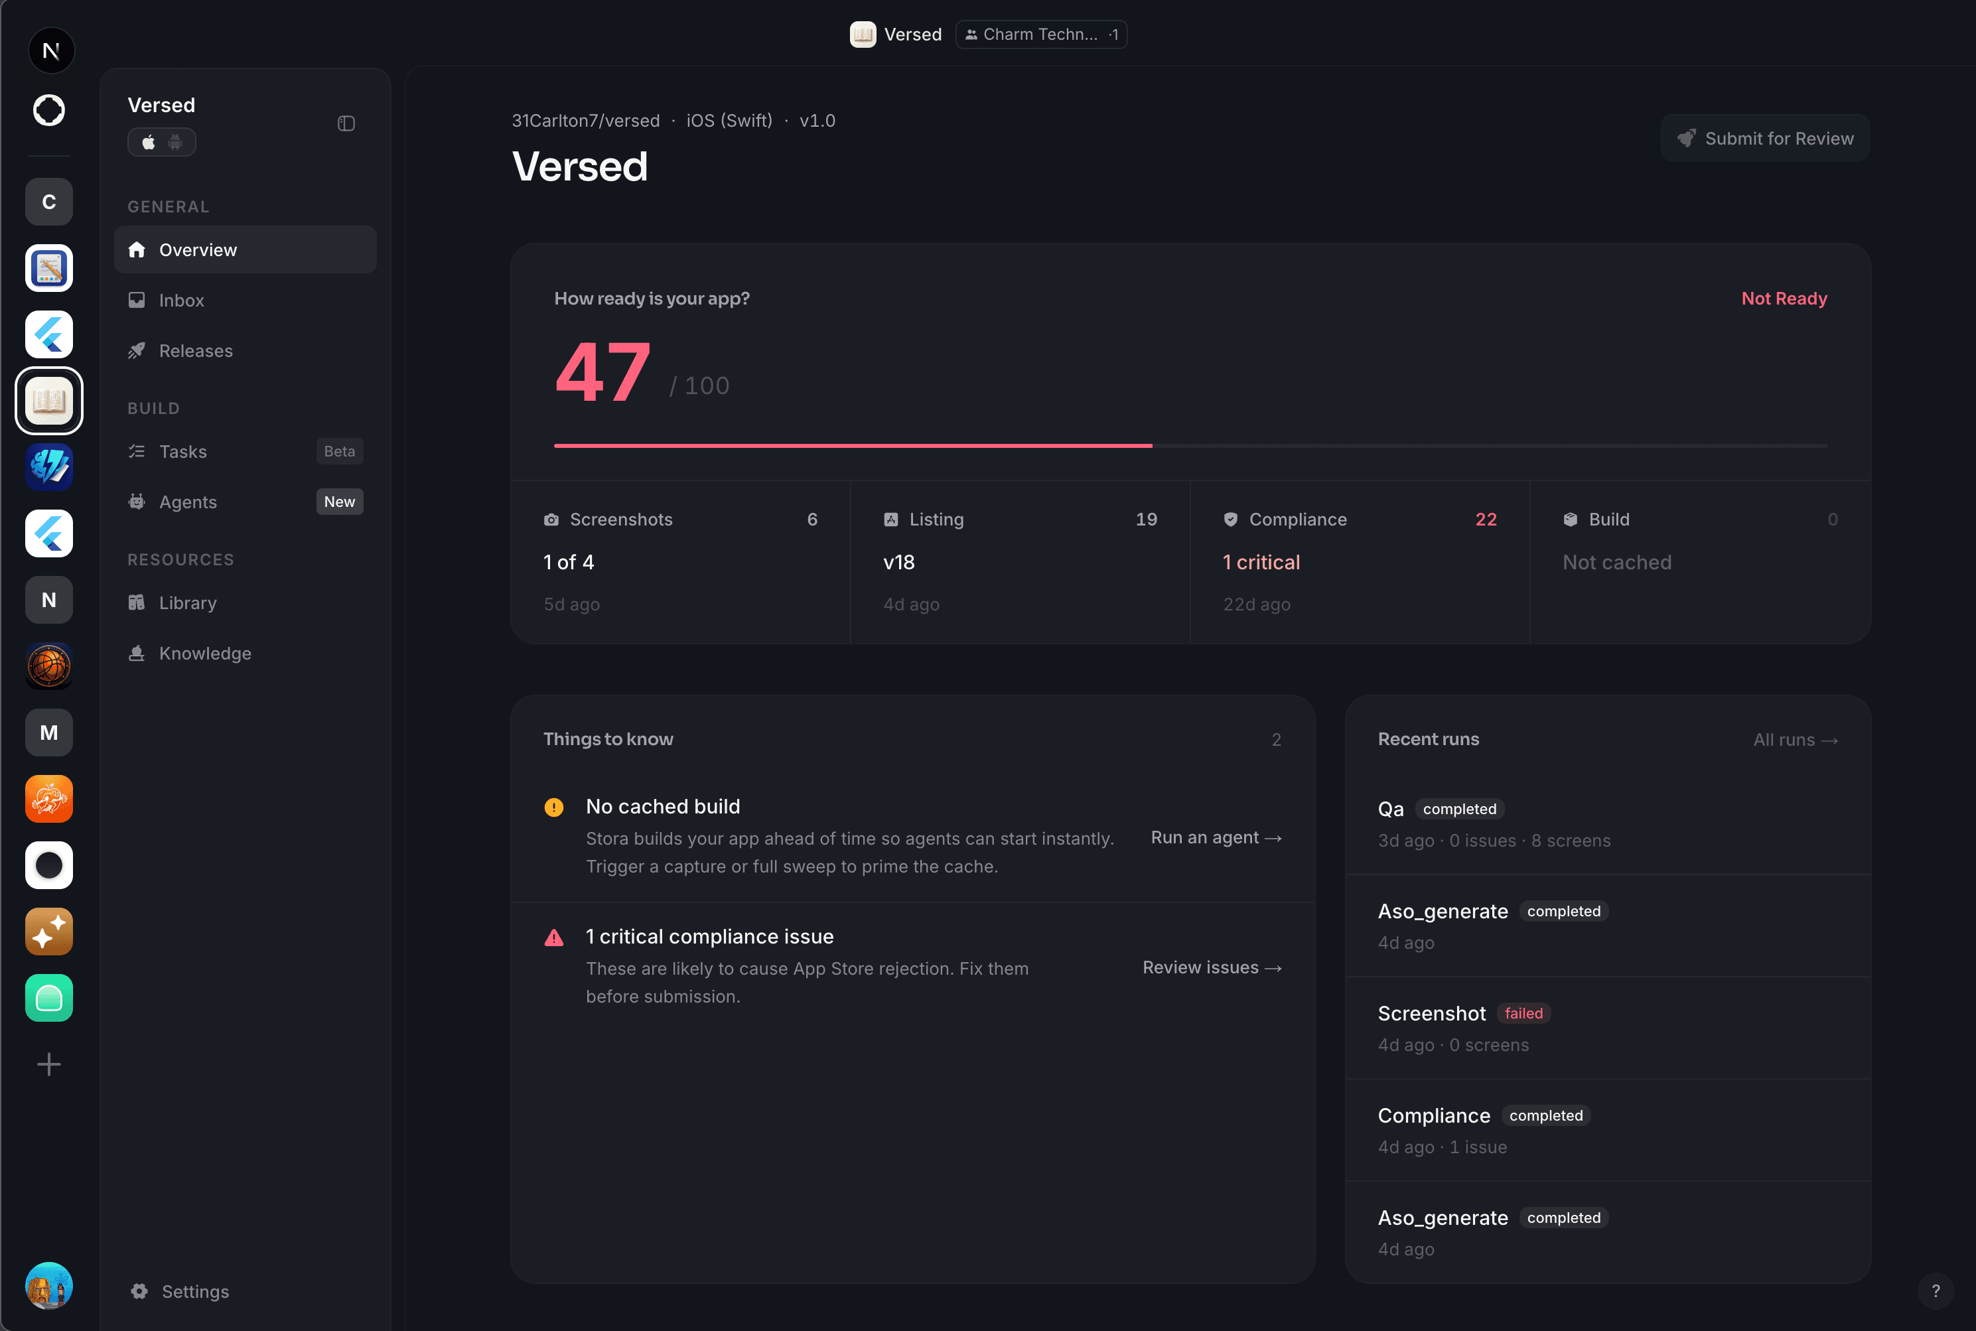
Task: Click the Settings gear icon
Action: point(139,1291)
